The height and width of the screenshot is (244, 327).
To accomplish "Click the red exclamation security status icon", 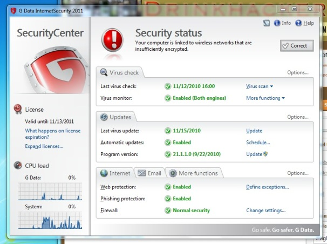I will click(112, 40).
